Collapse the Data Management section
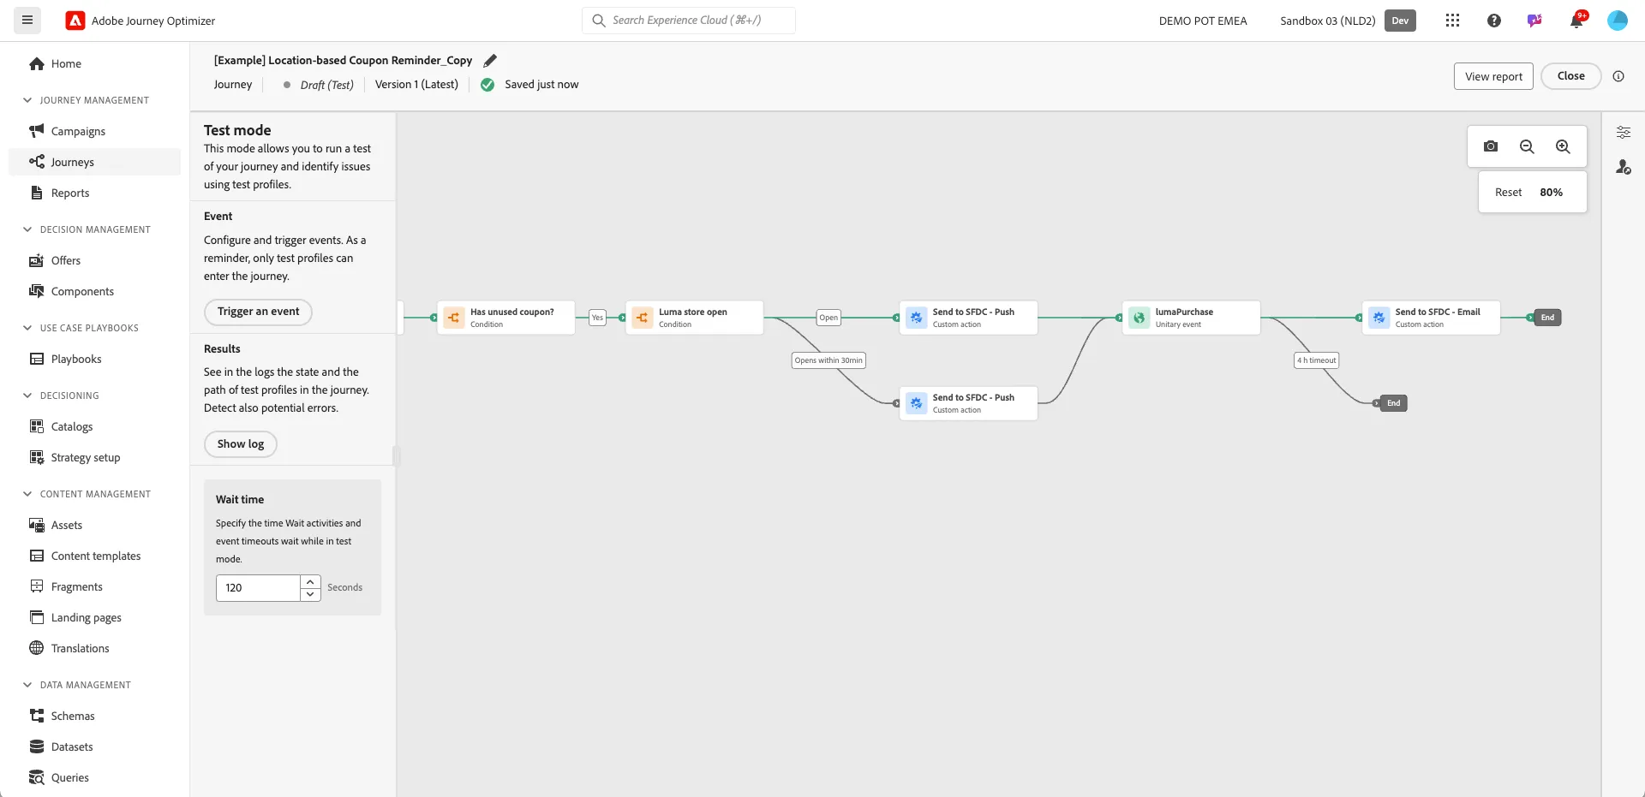Image resolution: width=1645 pixels, height=797 pixels. click(x=27, y=685)
